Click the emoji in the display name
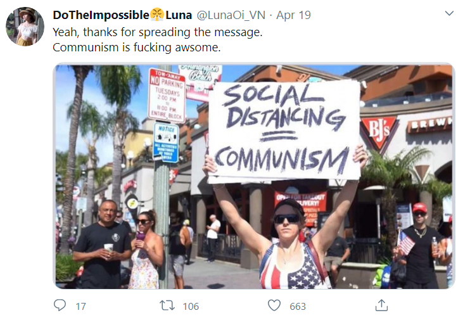 157,15
